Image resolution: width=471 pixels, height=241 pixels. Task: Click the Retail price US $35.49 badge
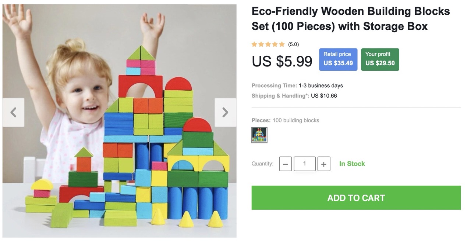point(338,59)
